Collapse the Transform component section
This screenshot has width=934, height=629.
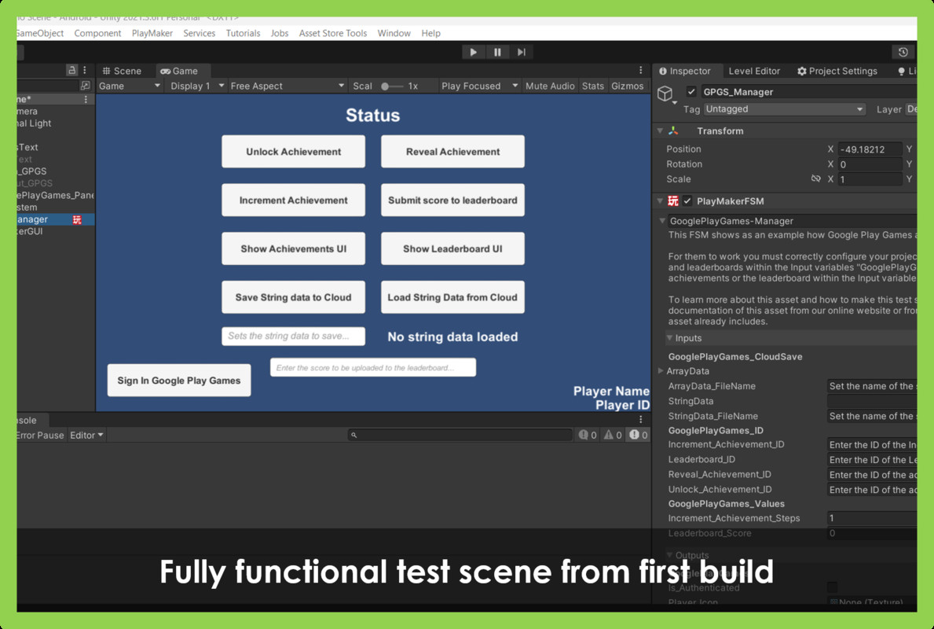660,131
